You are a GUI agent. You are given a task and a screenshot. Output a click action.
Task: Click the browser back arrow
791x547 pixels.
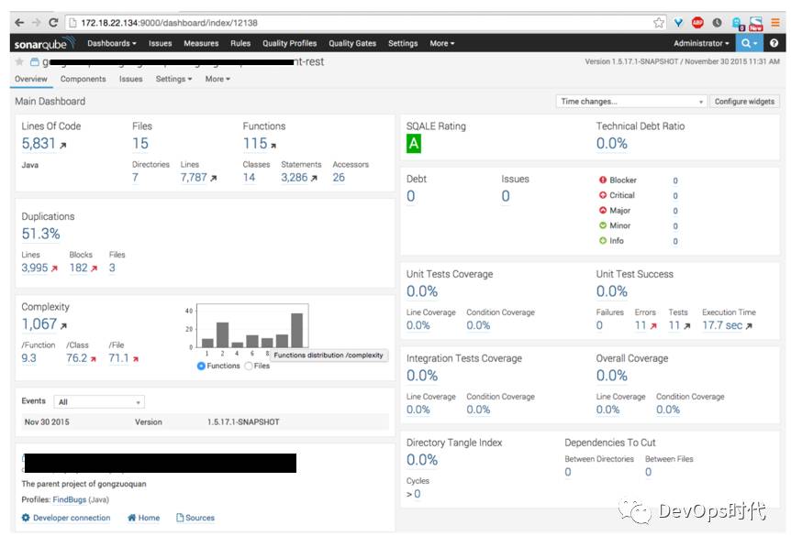pos(19,23)
